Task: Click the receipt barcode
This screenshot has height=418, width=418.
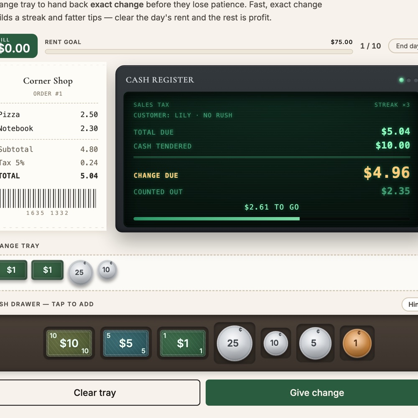Action: 48,198
